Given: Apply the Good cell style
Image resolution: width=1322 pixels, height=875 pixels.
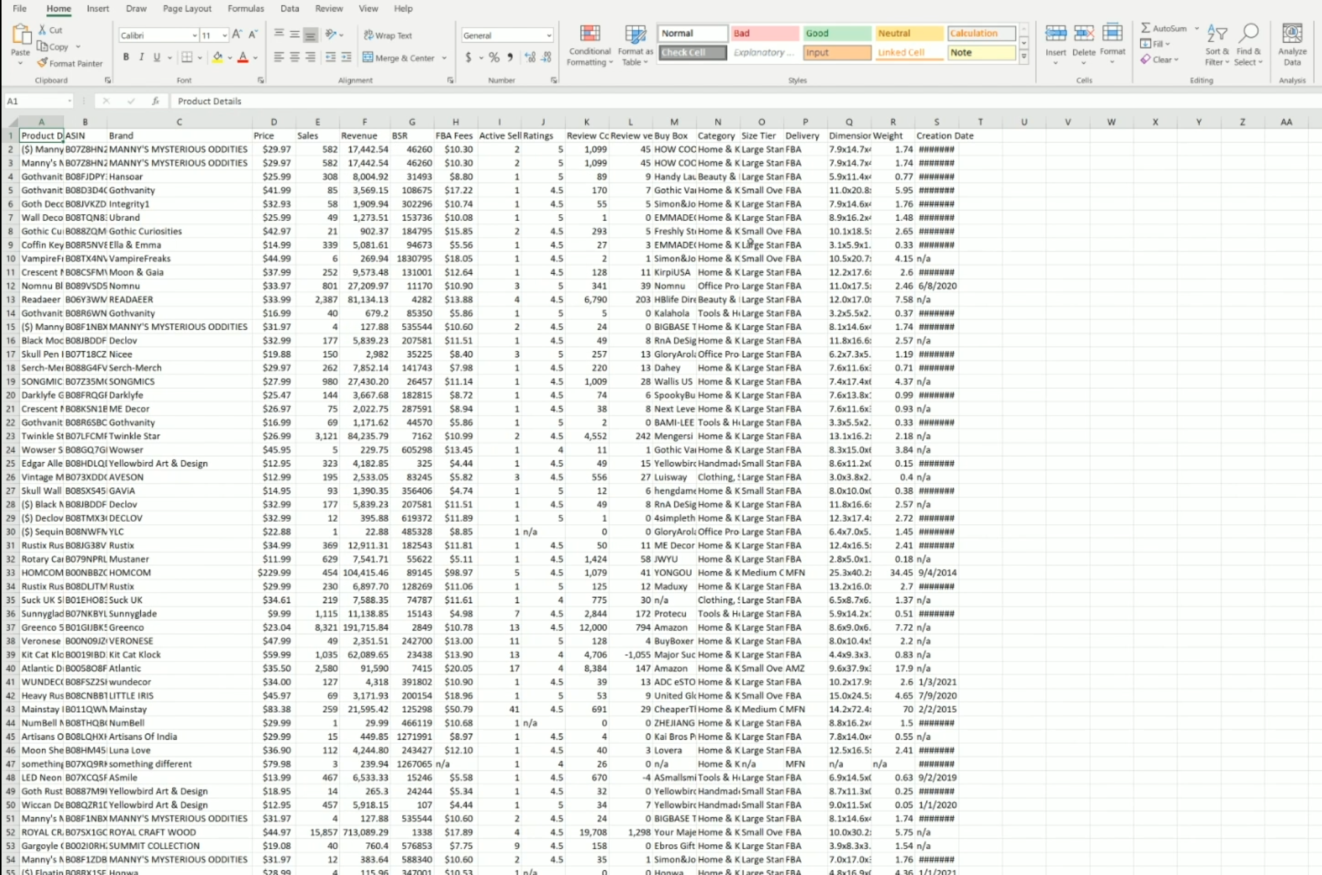Looking at the screenshot, I should [x=836, y=33].
